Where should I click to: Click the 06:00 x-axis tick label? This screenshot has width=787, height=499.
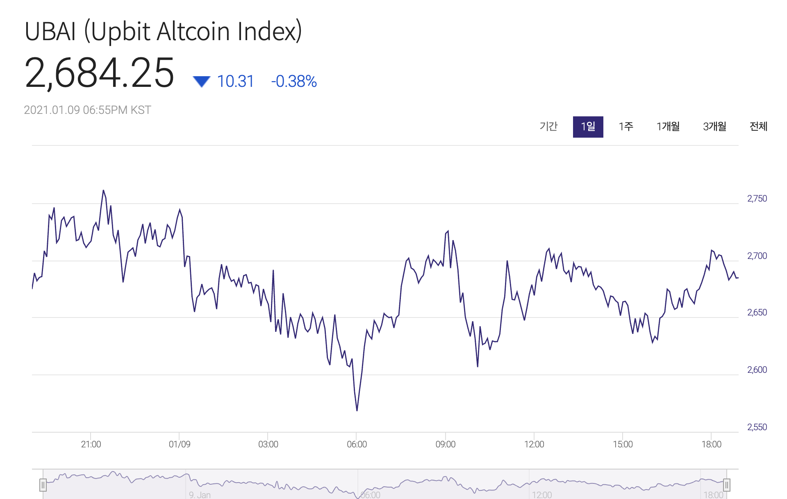(x=357, y=445)
